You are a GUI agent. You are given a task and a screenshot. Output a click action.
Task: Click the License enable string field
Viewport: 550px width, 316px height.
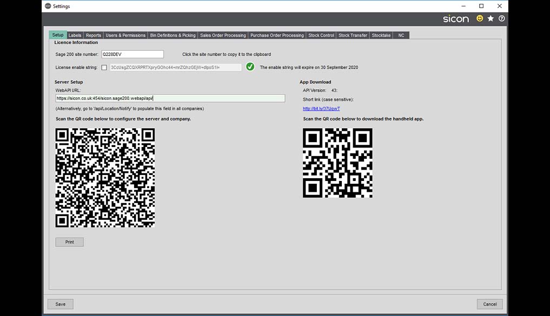pos(175,68)
